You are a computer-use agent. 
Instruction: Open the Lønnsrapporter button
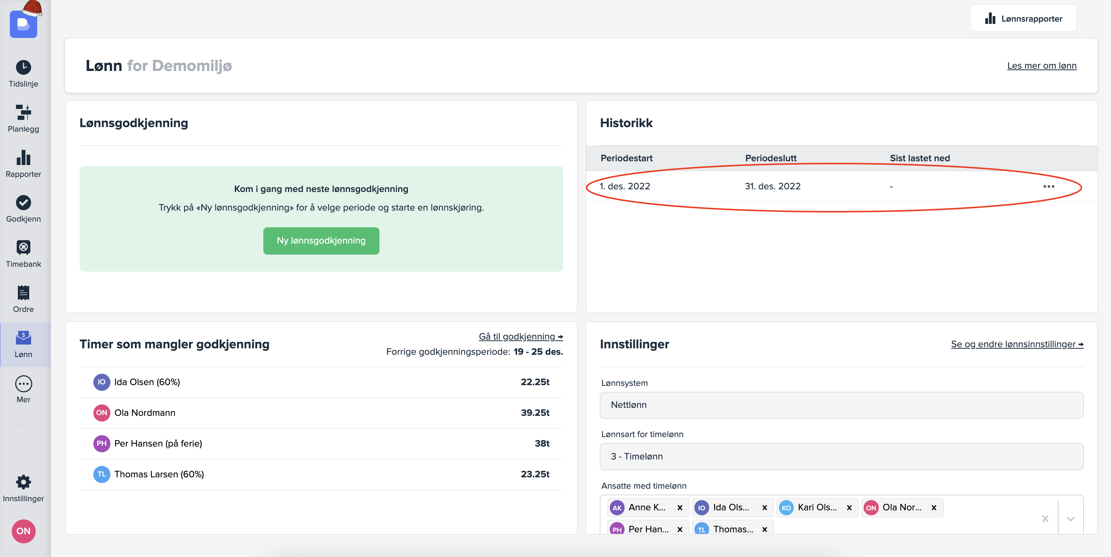pos(1023,19)
